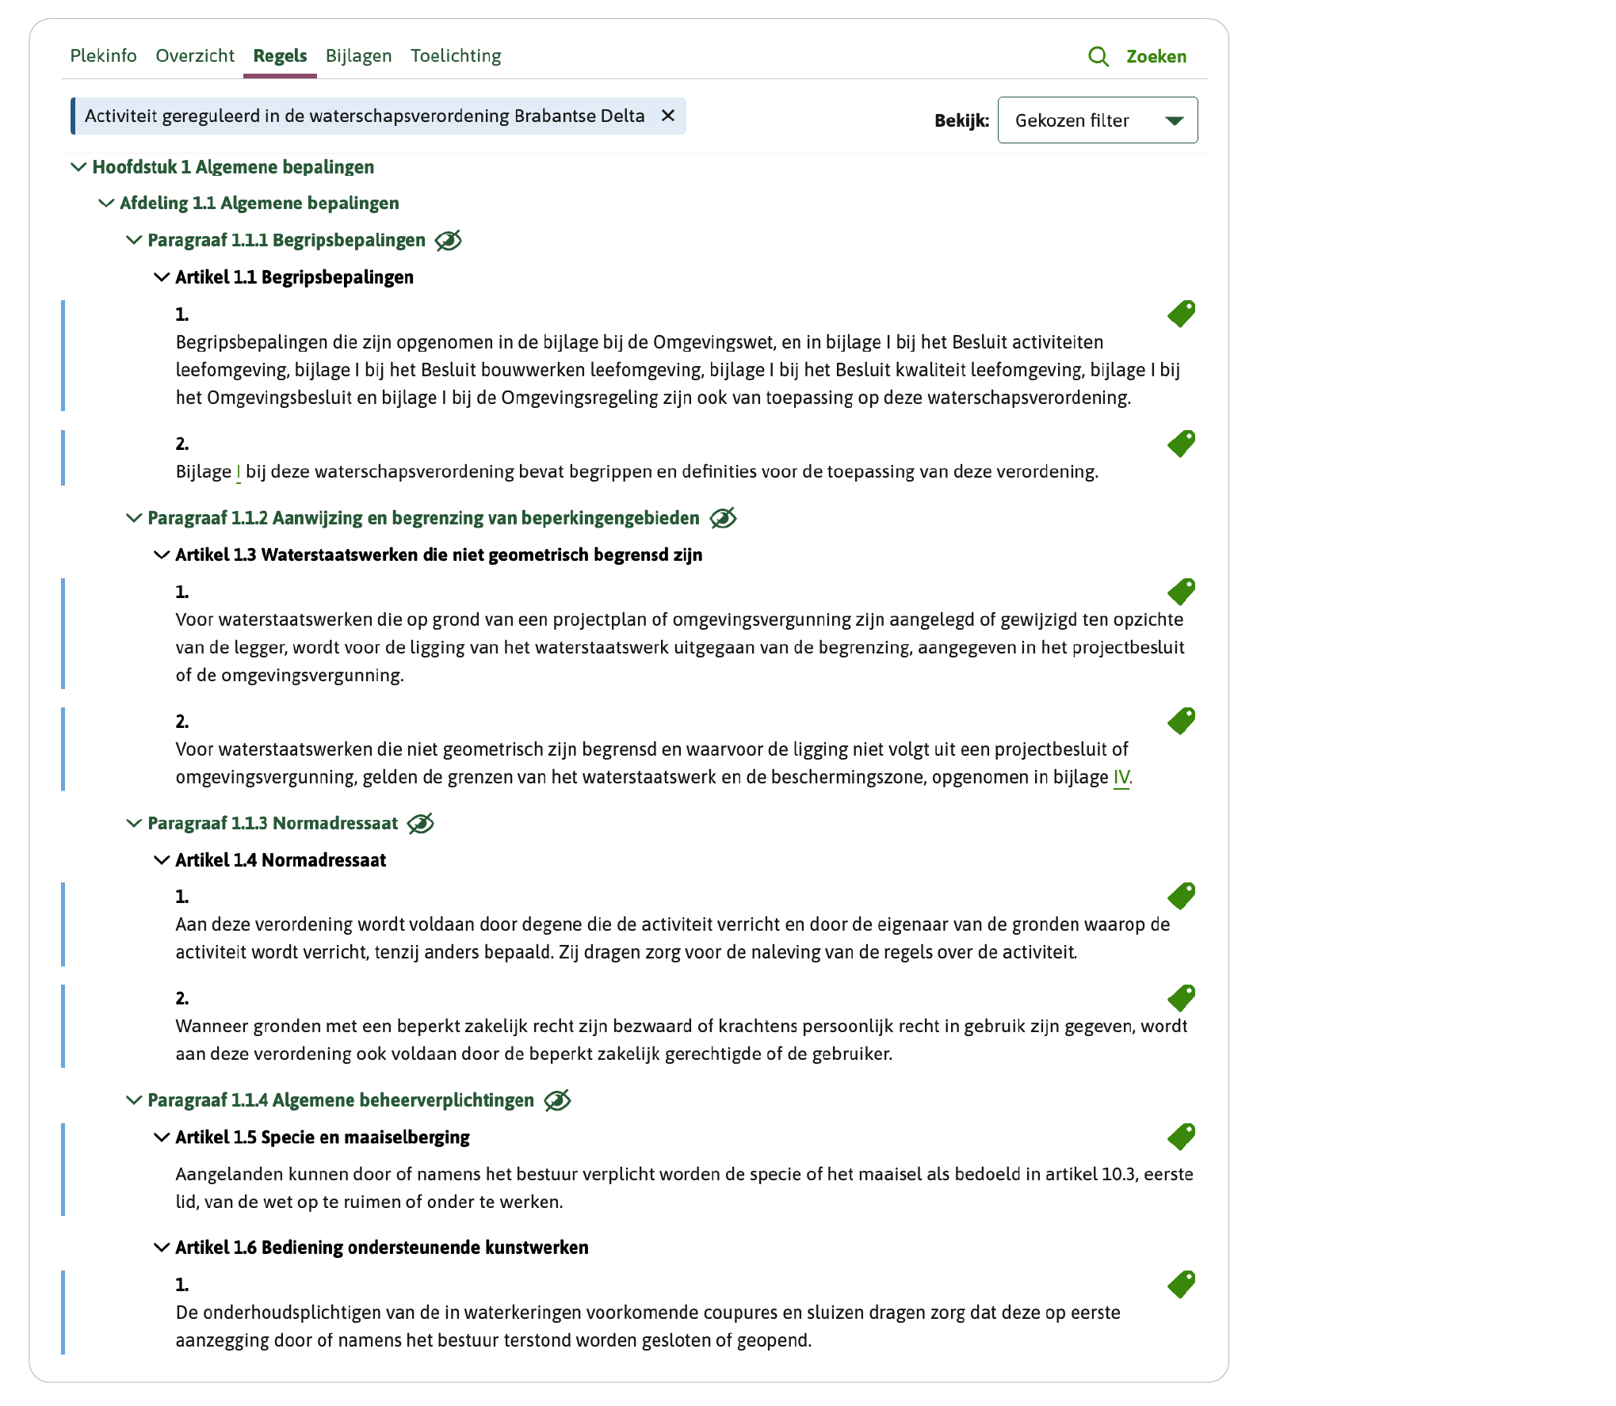
Task: Click tag icon for Artikel 1.3 lid 1
Action: pyautogui.click(x=1181, y=592)
